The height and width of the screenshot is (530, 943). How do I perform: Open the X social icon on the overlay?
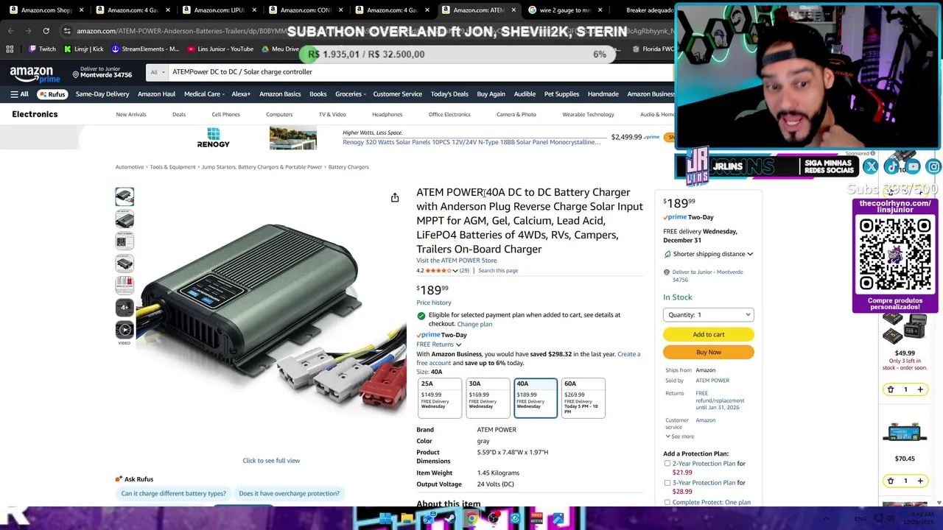870,167
